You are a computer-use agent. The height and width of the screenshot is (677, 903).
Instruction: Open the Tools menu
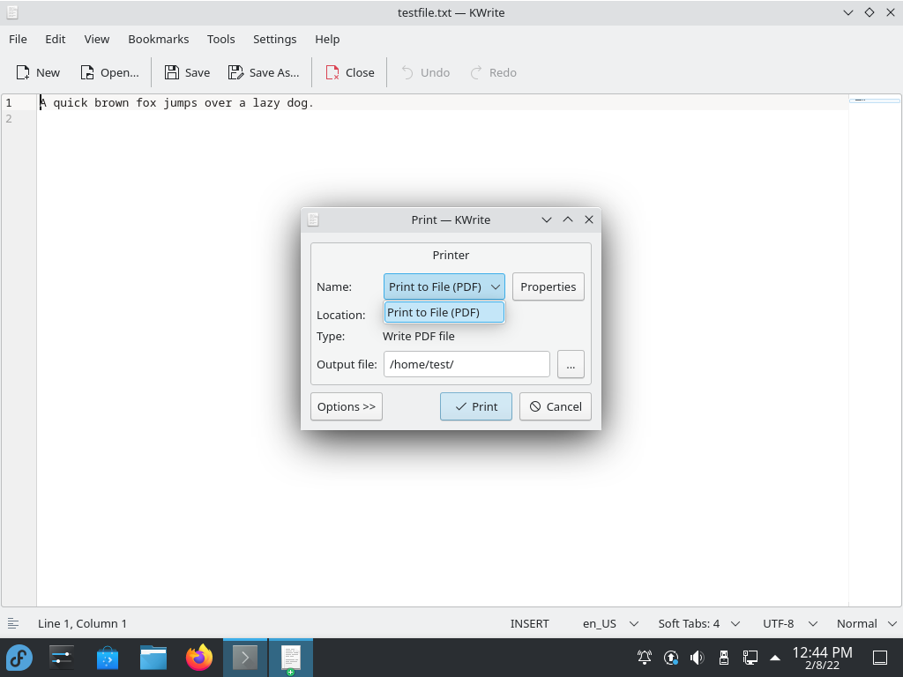click(x=221, y=39)
